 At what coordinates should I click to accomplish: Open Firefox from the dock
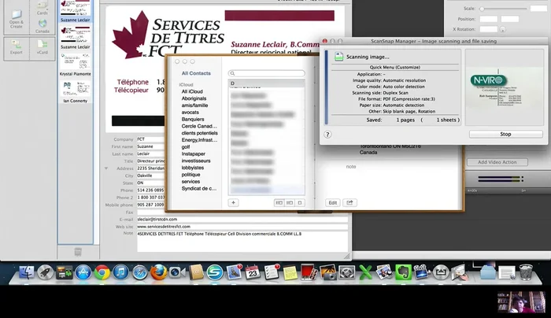tap(158, 272)
